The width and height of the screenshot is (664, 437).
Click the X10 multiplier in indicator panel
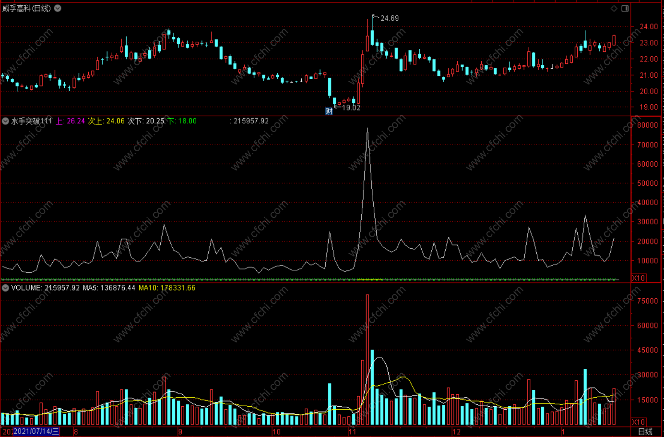pyautogui.click(x=639, y=278)
